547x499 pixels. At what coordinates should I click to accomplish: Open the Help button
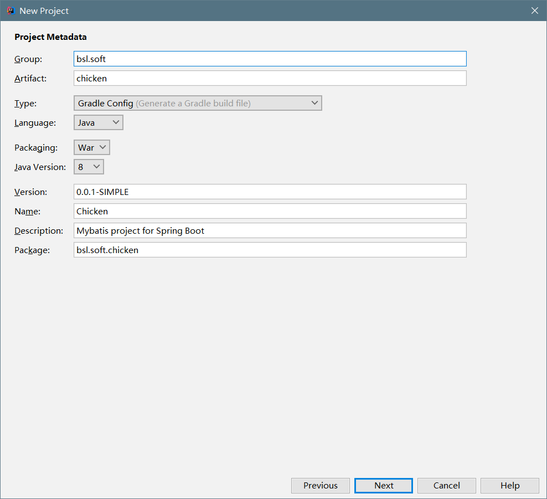click(509, 485)
